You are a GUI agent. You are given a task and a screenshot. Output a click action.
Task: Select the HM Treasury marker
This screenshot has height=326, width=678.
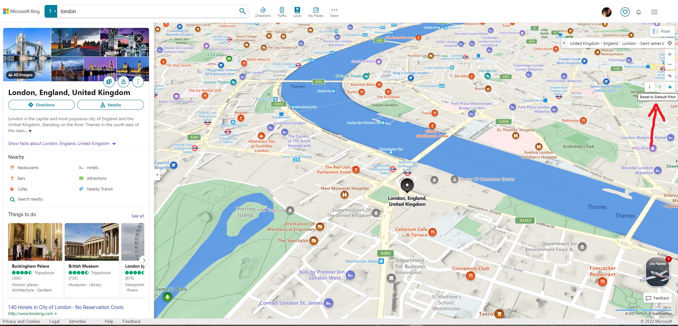point(290,210)
